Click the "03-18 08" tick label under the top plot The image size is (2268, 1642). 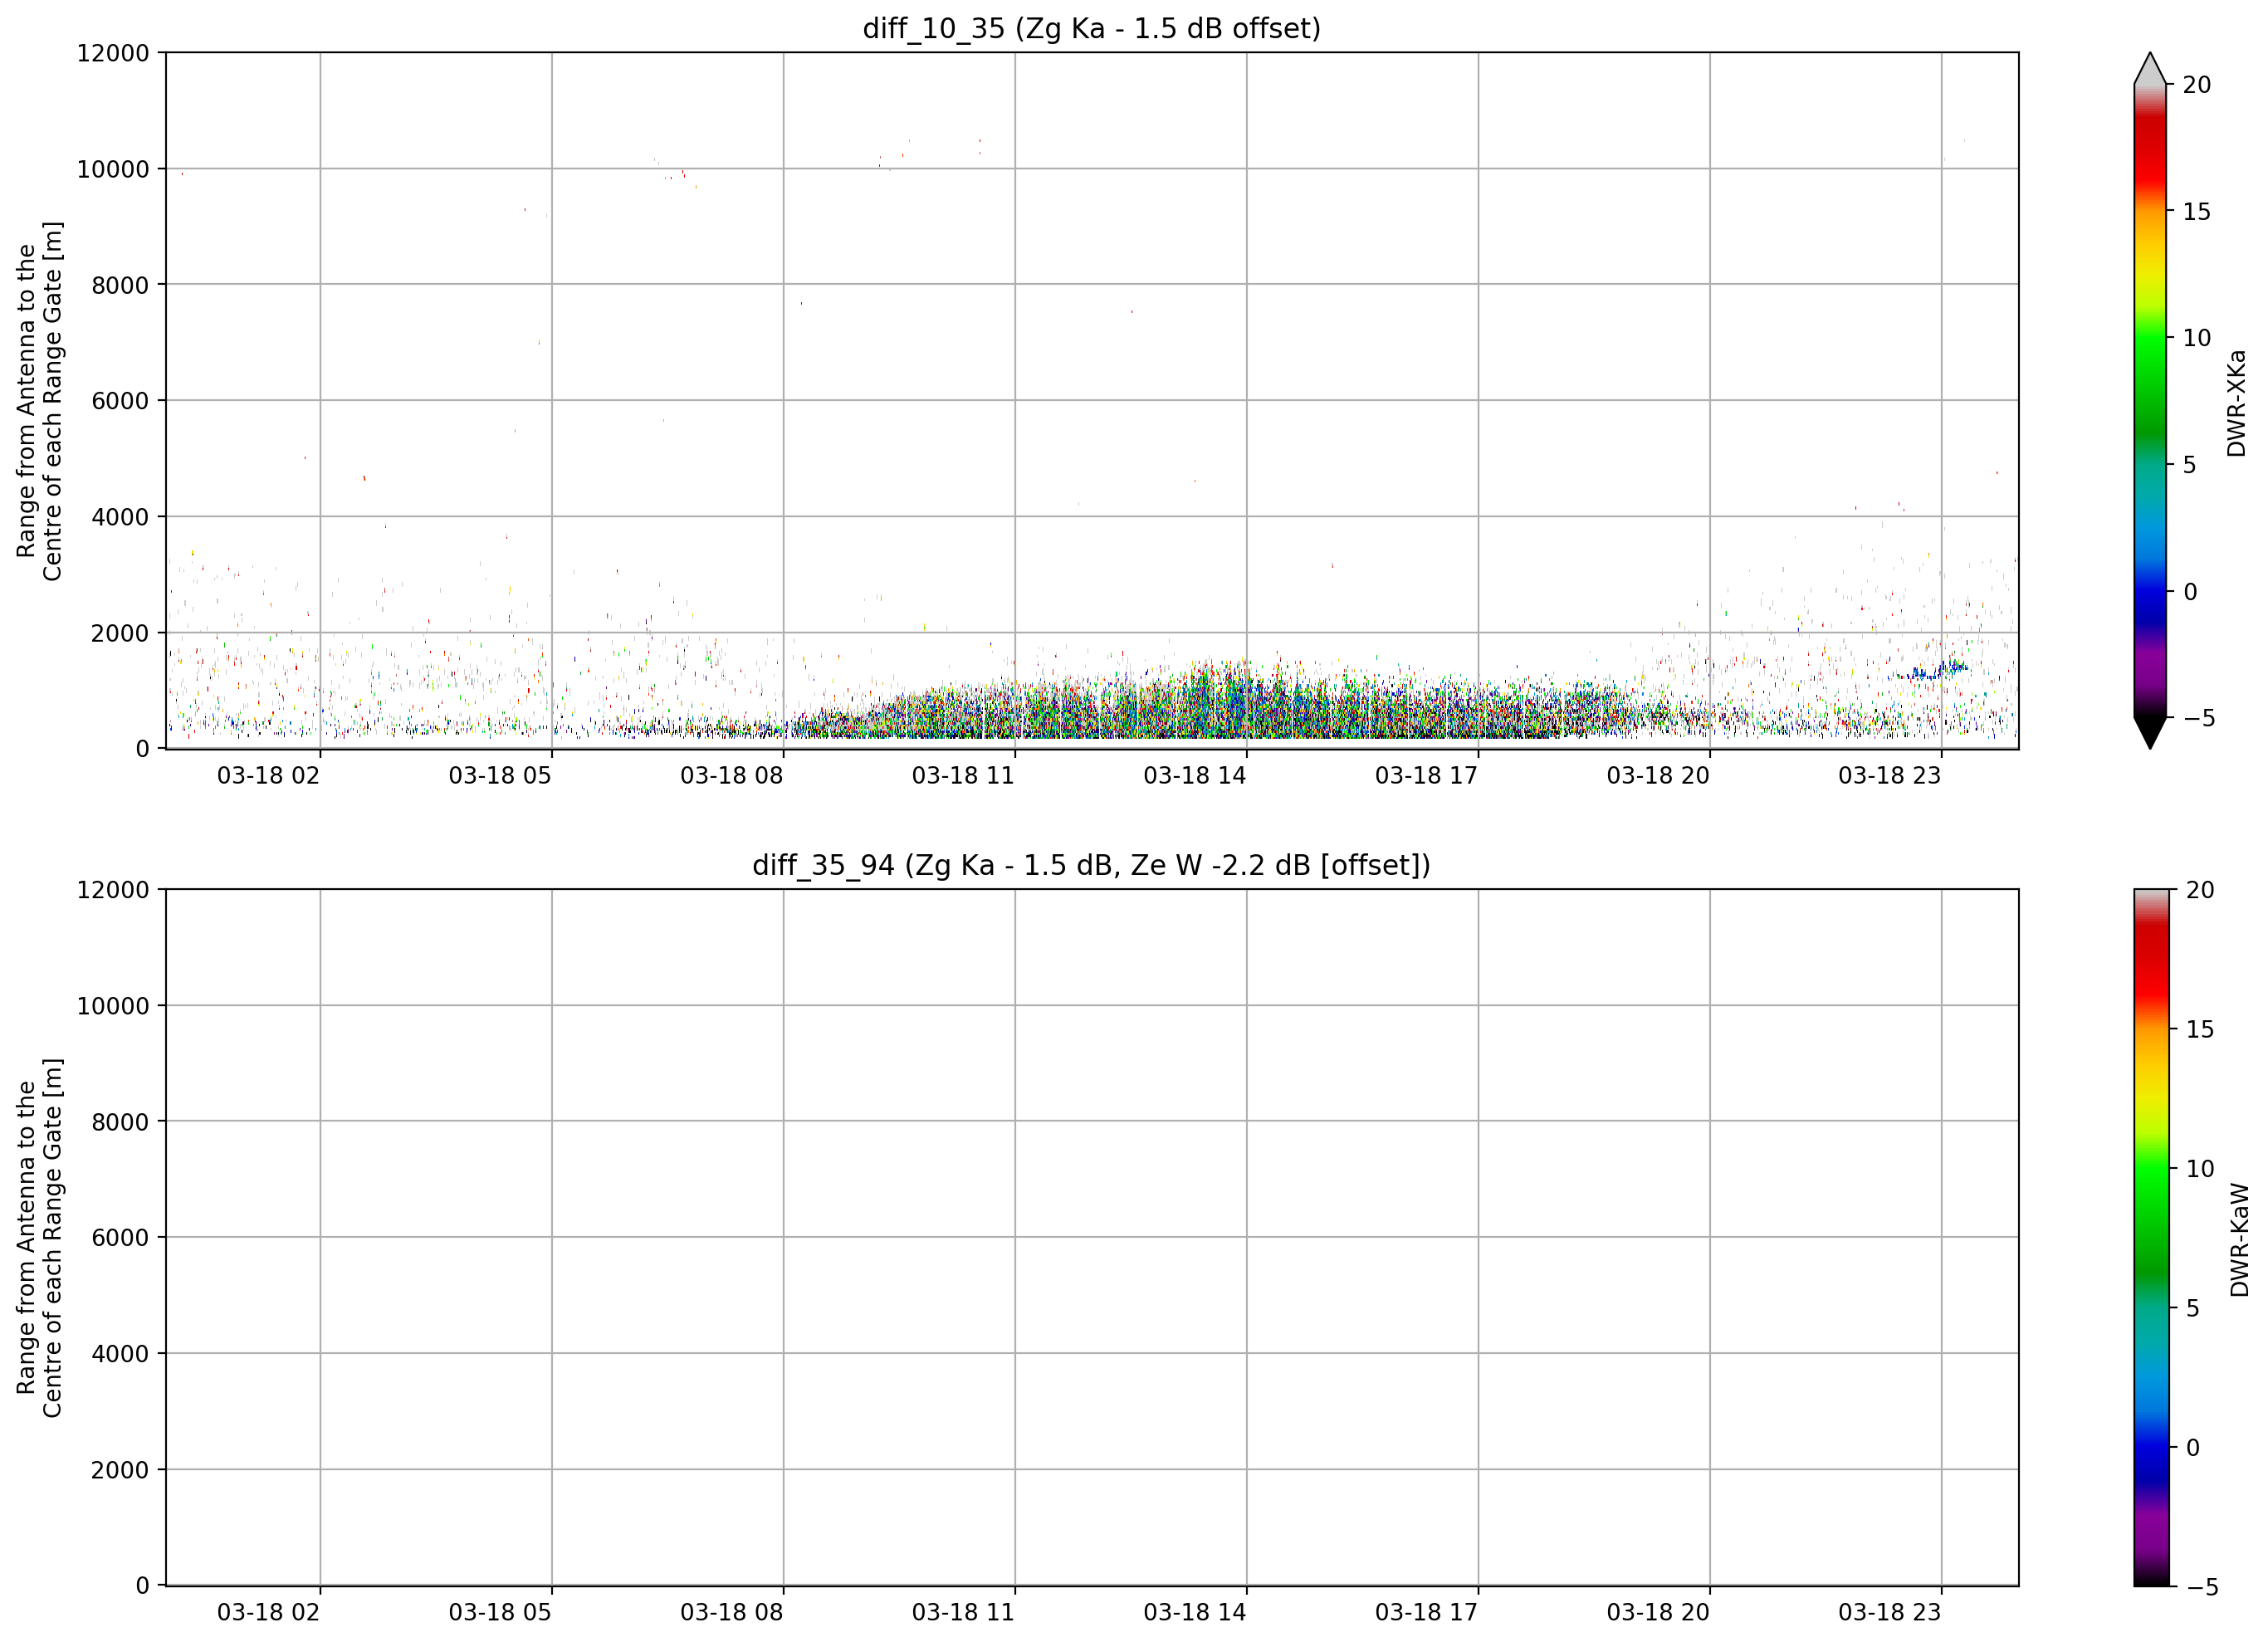732,775
